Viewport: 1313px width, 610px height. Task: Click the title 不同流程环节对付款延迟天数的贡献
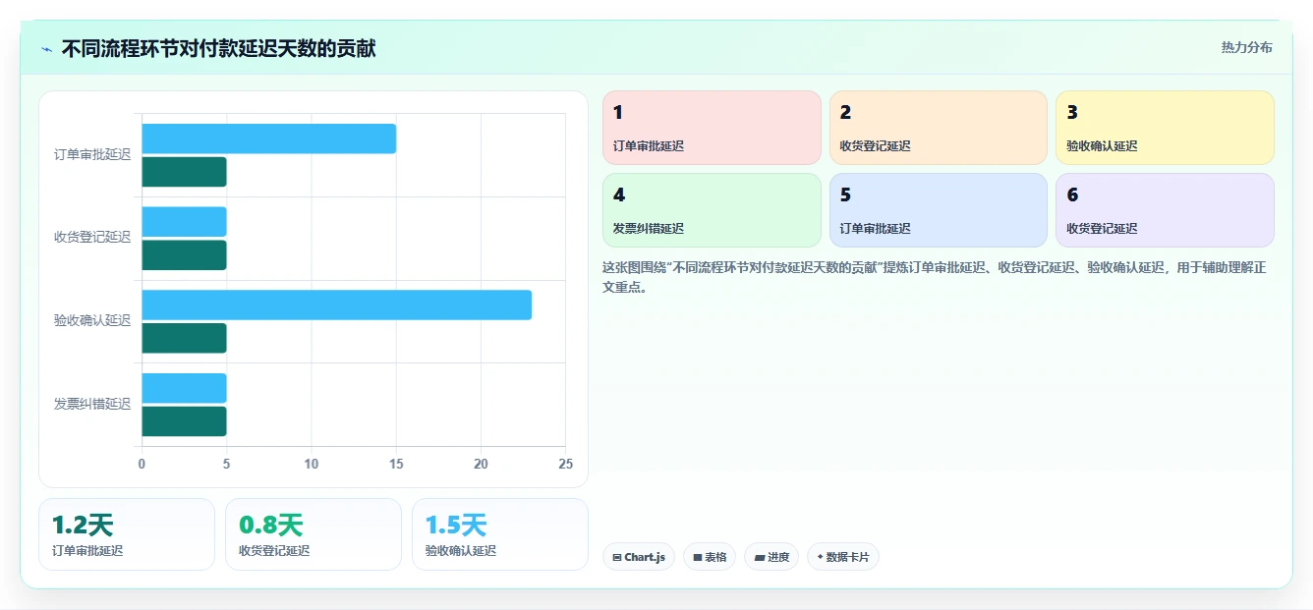[x=218, y=48]
